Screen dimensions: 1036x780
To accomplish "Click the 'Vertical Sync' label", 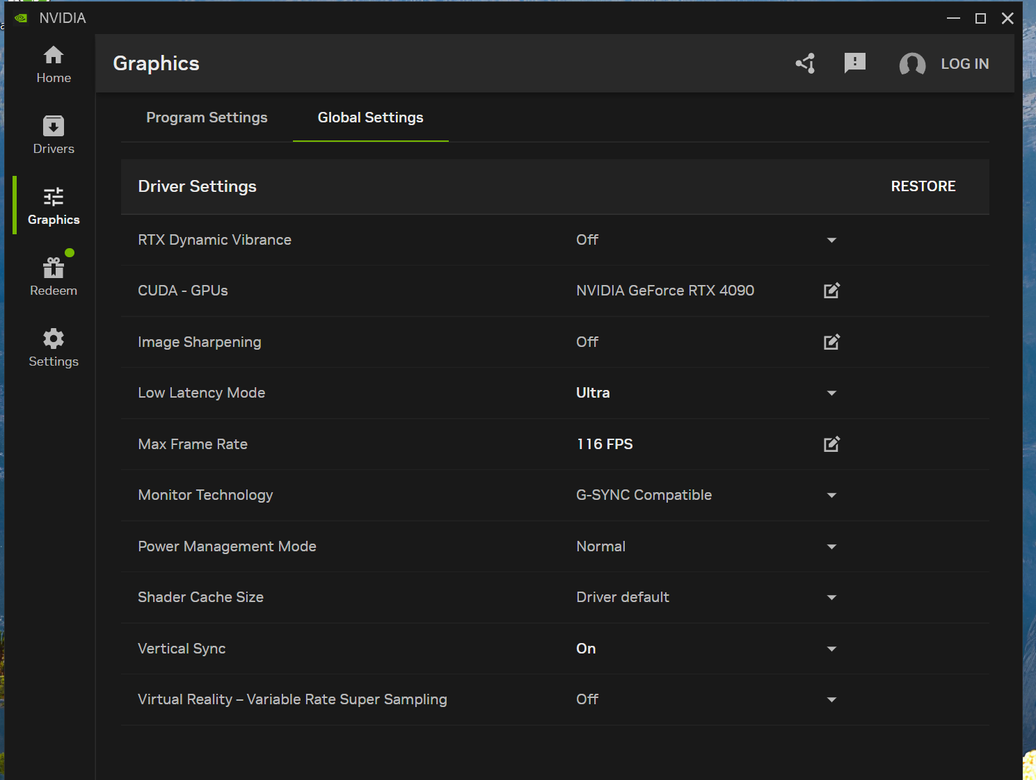I will coord(182,649).
